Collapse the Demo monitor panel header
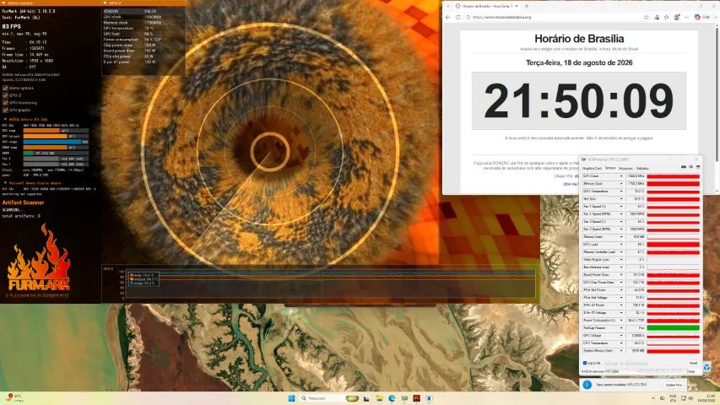The image size is (720, 405). (x=4, y=3)
